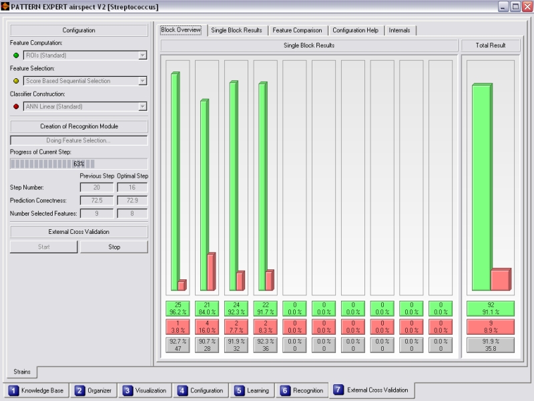Click the number 1 Knowledge Base icon
Image resolution: width=534 pixels, height=401 pixels.
click(13, 390)
